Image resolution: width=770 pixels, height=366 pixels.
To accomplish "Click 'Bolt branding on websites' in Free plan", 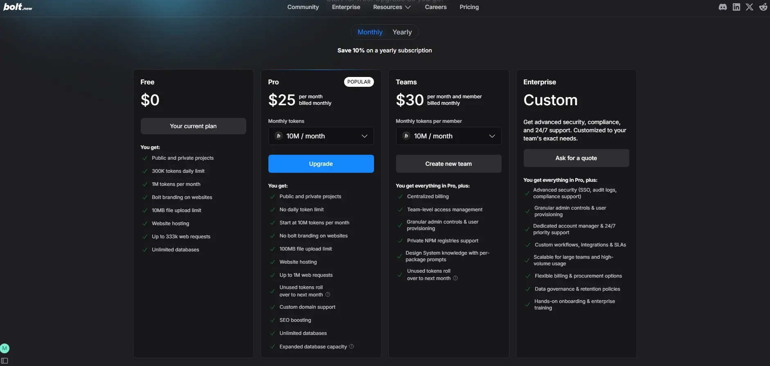I will click(x=182, y=197).
